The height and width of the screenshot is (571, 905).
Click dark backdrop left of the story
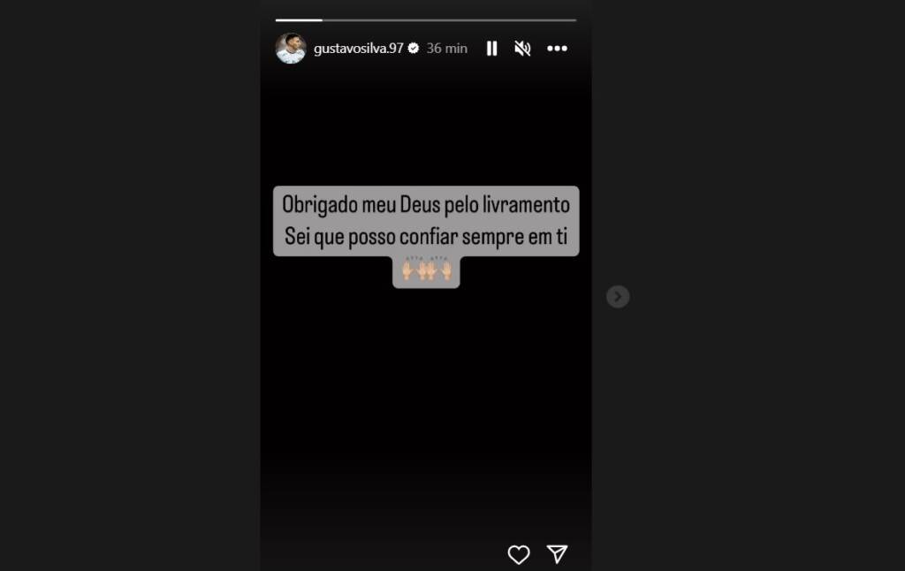point(130,285)
